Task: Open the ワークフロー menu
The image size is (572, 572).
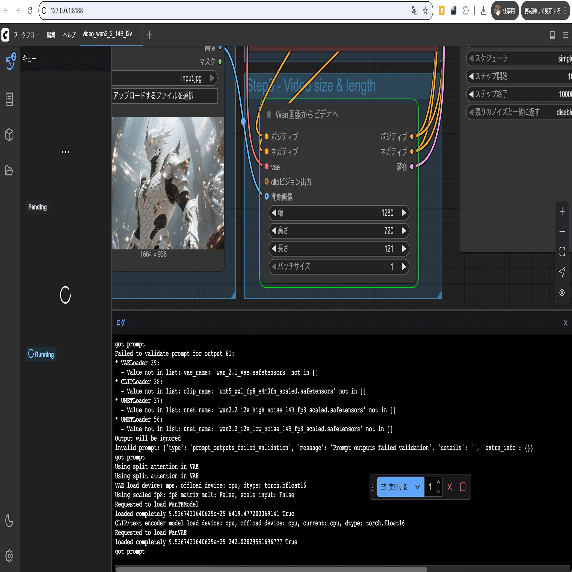Action: [x=26, y=35]
